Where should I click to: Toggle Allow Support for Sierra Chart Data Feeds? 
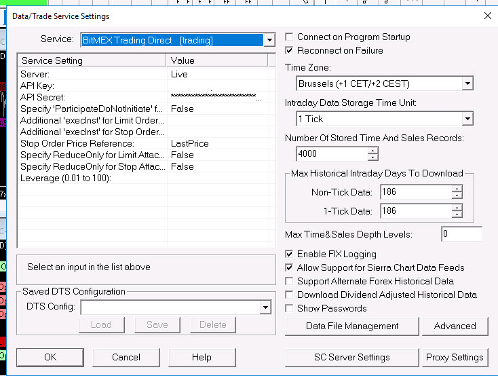[x=289, y=267]
